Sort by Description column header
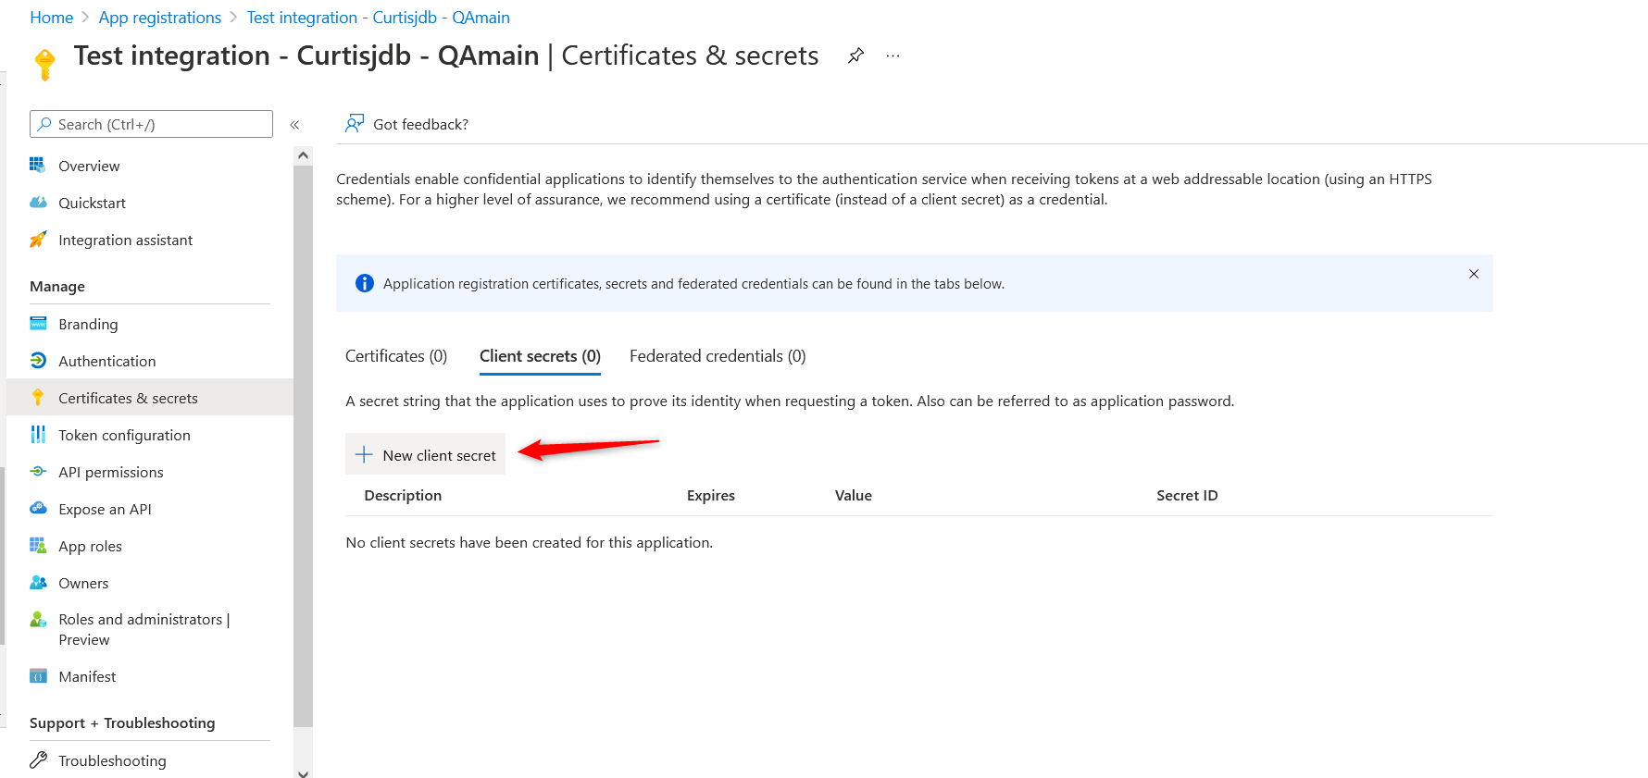The height and width of the screenshot is (778, 1648). coord(403,496)
